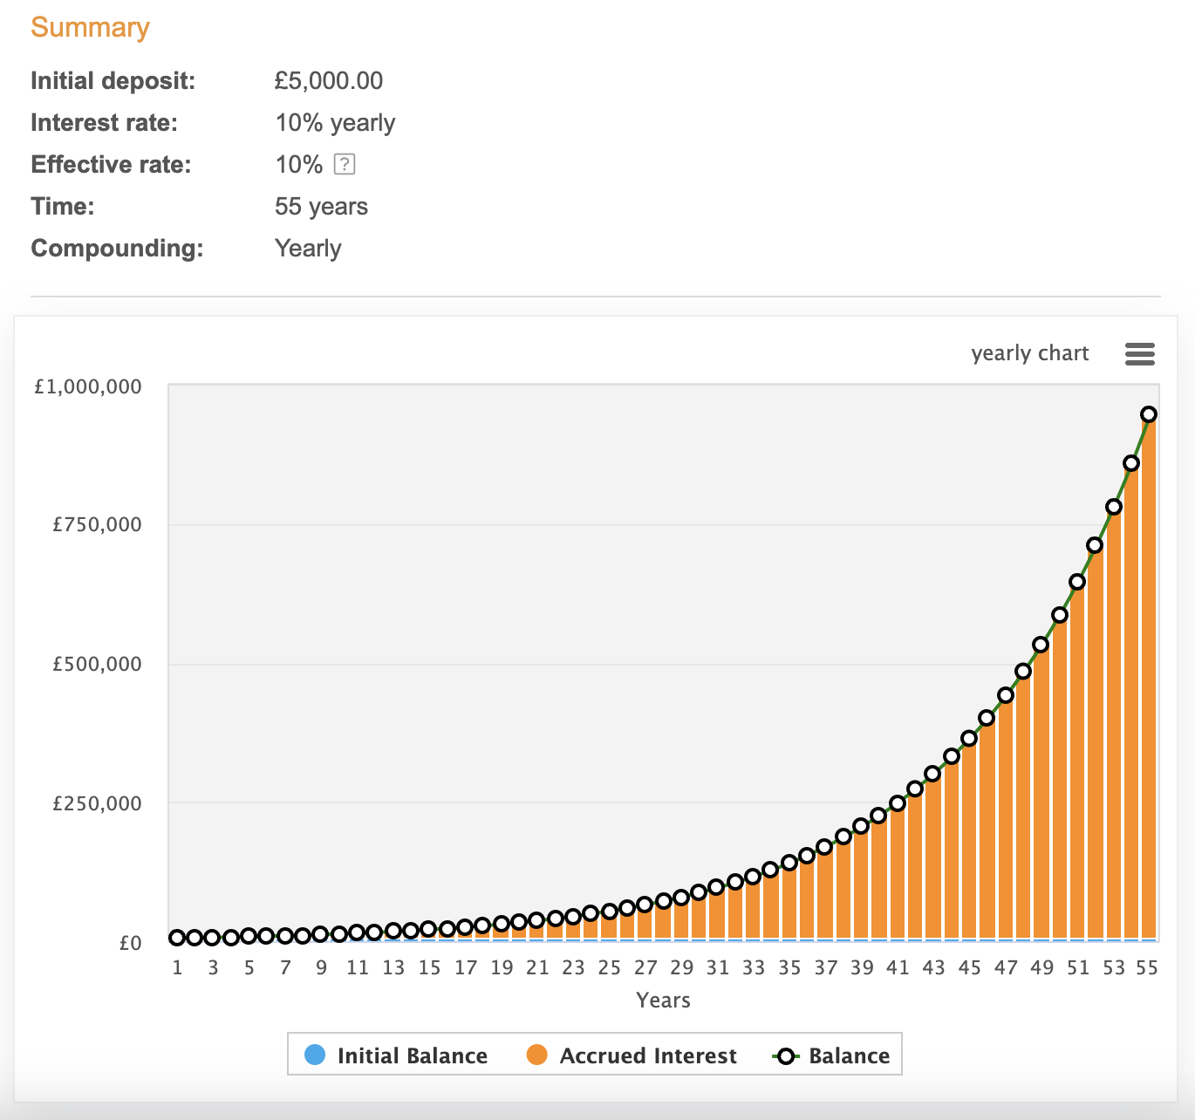Toggle the Accrued Interest legend series
The width and height of the screenshot is (1195, 1120).
pos(632,1055)
